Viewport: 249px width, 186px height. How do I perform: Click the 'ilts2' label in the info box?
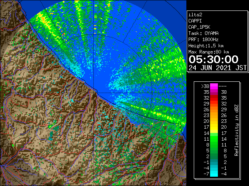tap(195, 15)
